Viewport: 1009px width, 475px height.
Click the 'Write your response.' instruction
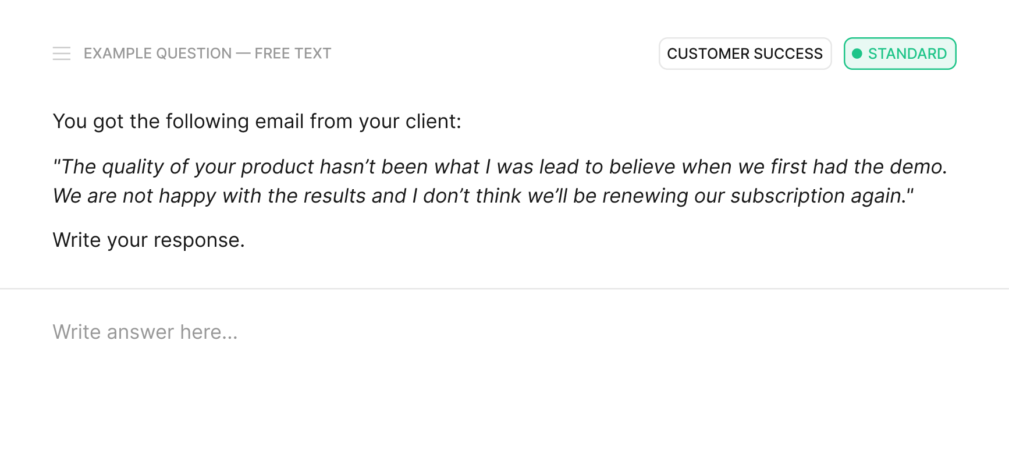pos(148,240)
